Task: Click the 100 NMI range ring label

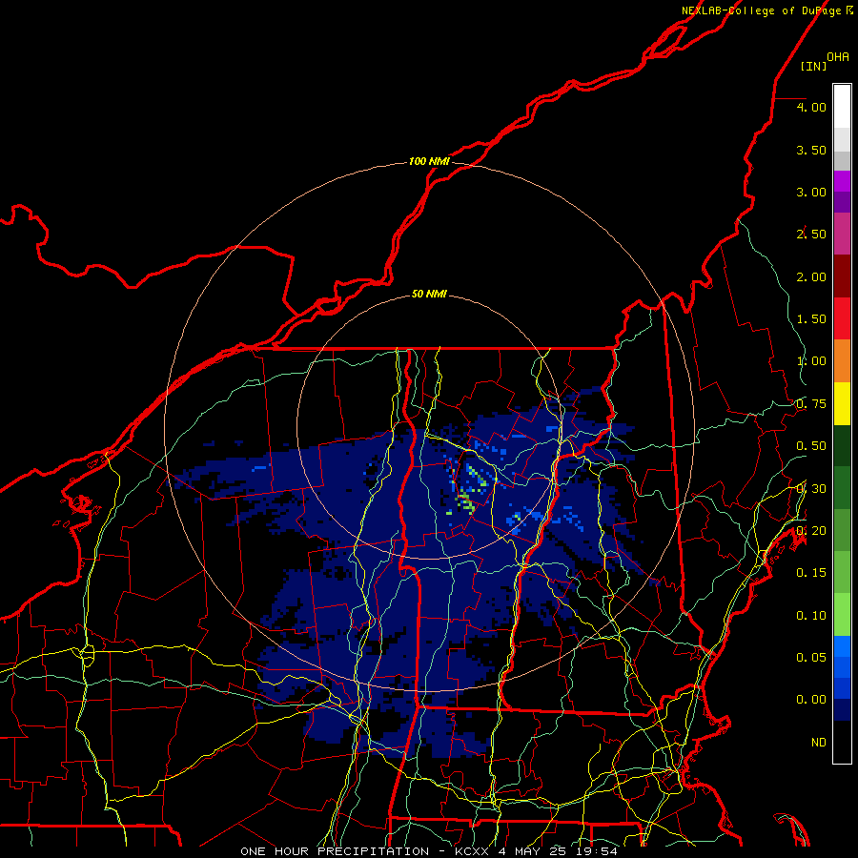Action: tap(429, 161)
